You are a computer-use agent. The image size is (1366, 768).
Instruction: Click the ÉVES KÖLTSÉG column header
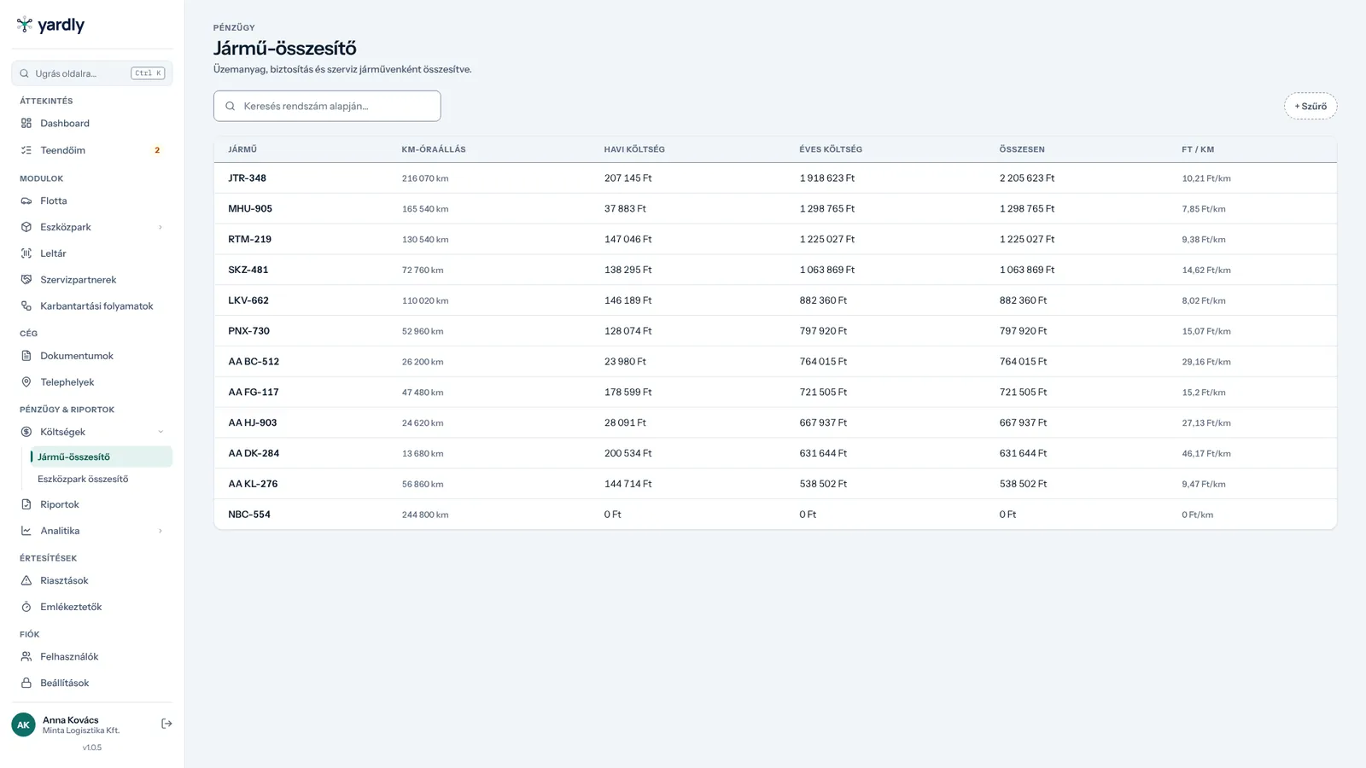pos(831,149)
